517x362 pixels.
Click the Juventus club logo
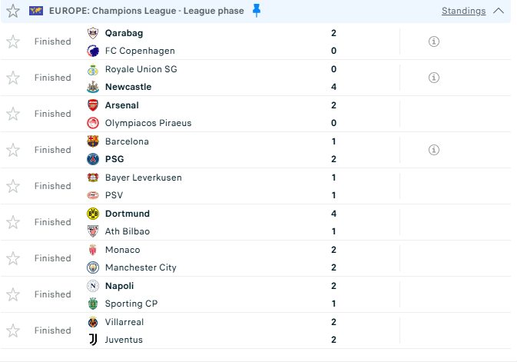click(93, 340)
